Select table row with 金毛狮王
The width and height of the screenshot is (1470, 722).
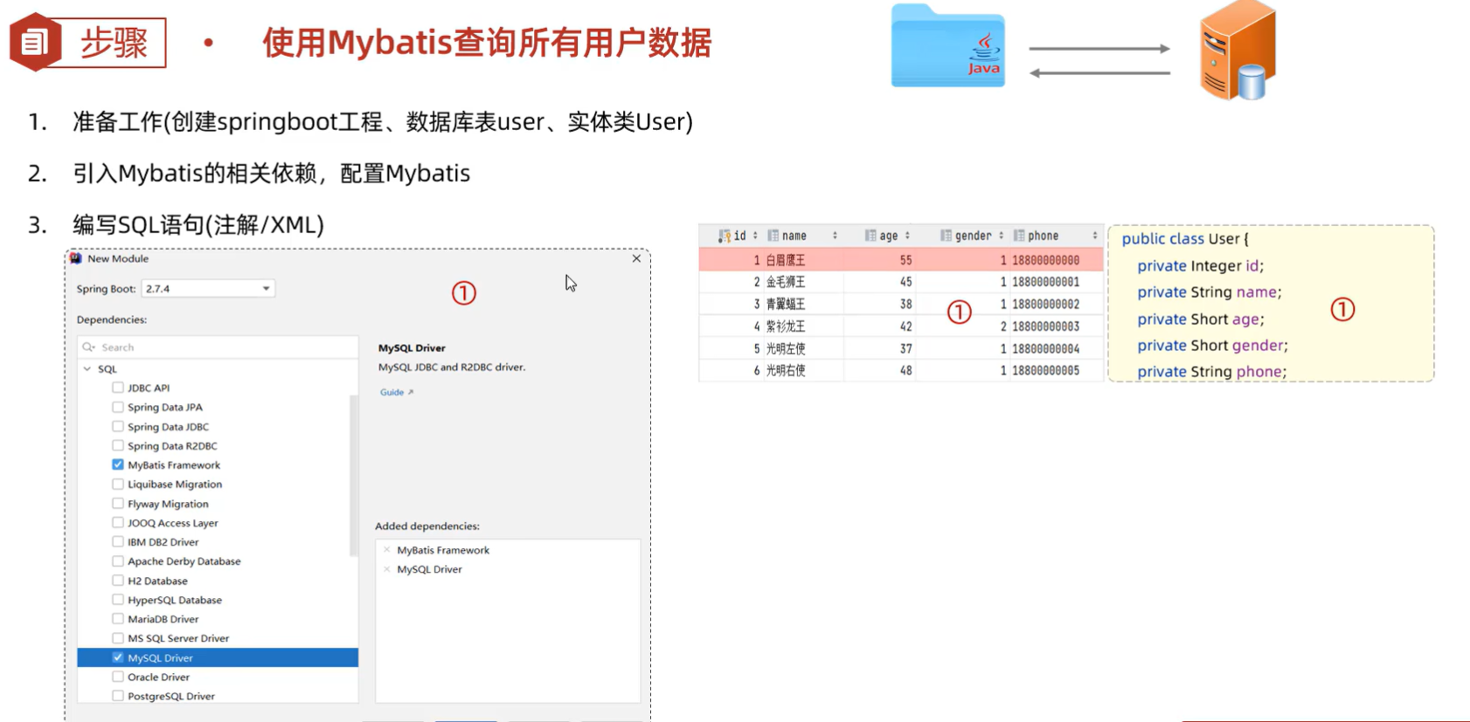[x=901, y=282]
